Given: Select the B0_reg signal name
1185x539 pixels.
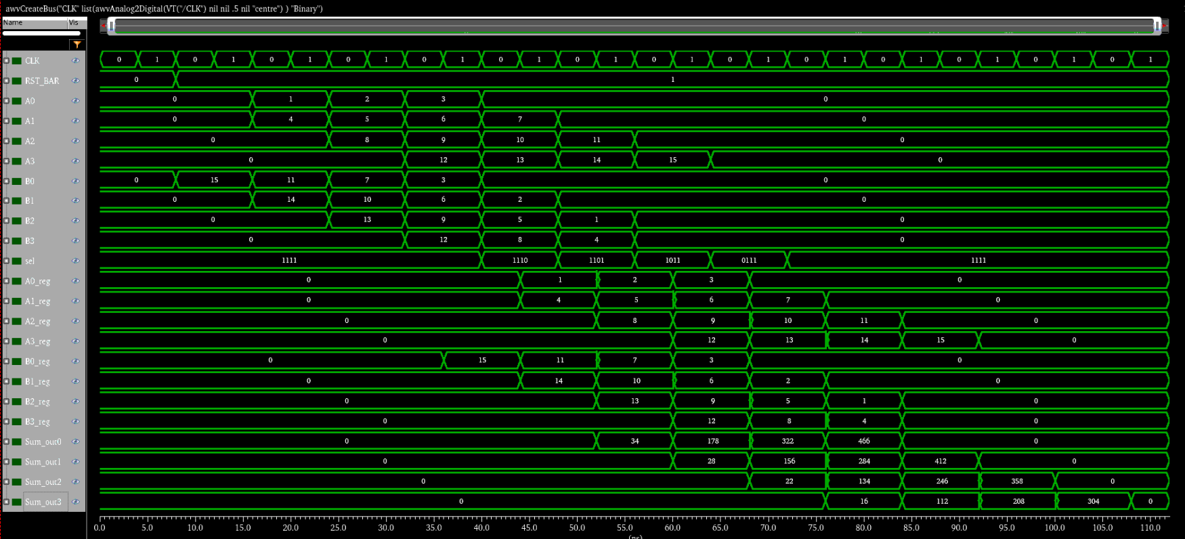Looking at the screenshot, I should point(38,362).
